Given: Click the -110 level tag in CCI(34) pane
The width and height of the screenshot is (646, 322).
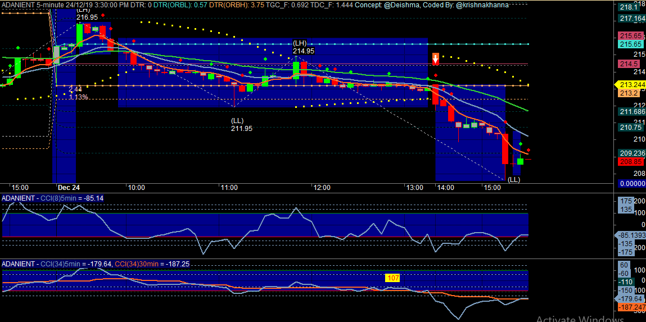Looking at the screenshot, I should (x=626, y=282).
